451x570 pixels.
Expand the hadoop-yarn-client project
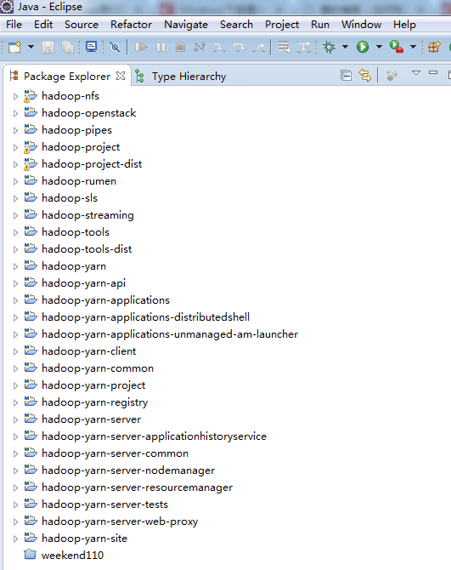tap(15, 351)
